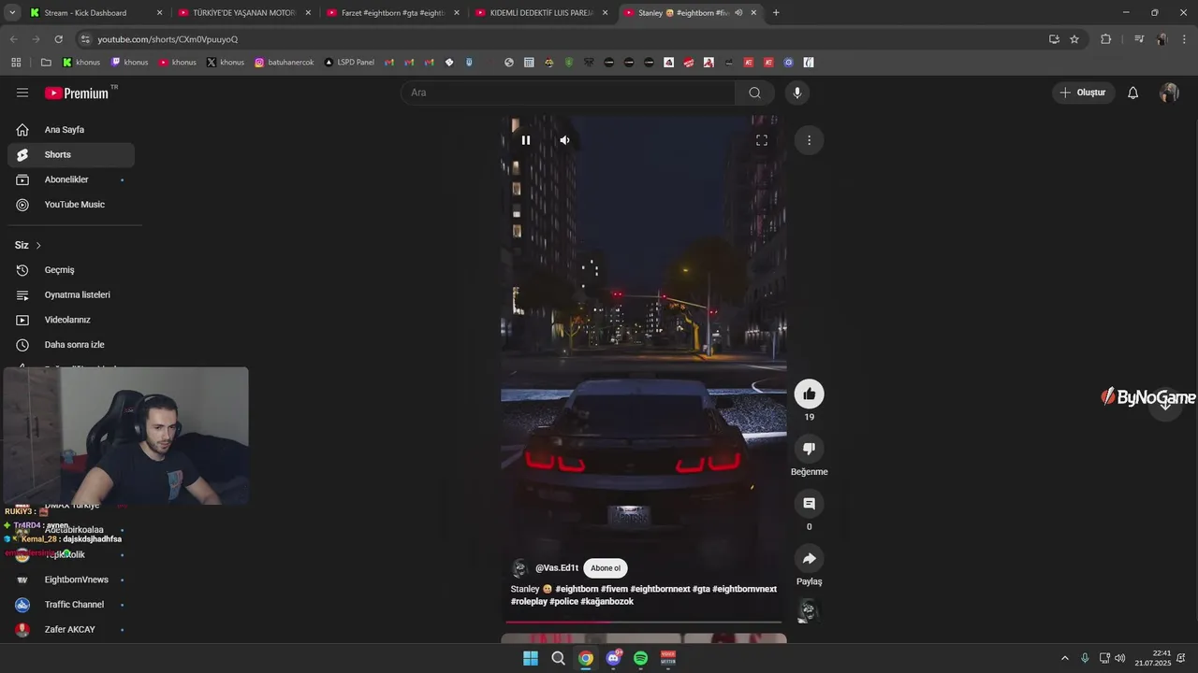
Task: Start voice search with microphone icon
Action: click(796, 93)
